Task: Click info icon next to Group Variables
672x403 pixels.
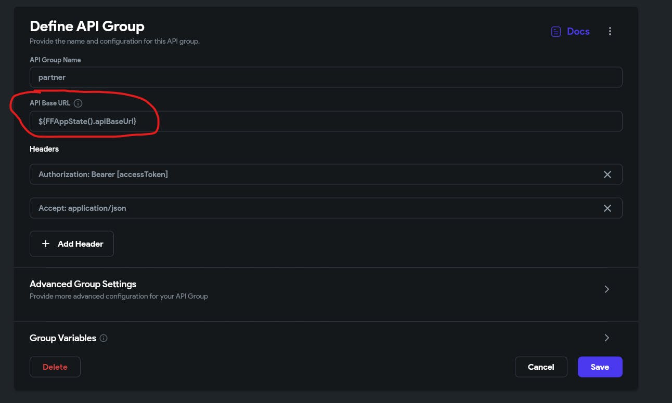Action: tap(104, 339)
